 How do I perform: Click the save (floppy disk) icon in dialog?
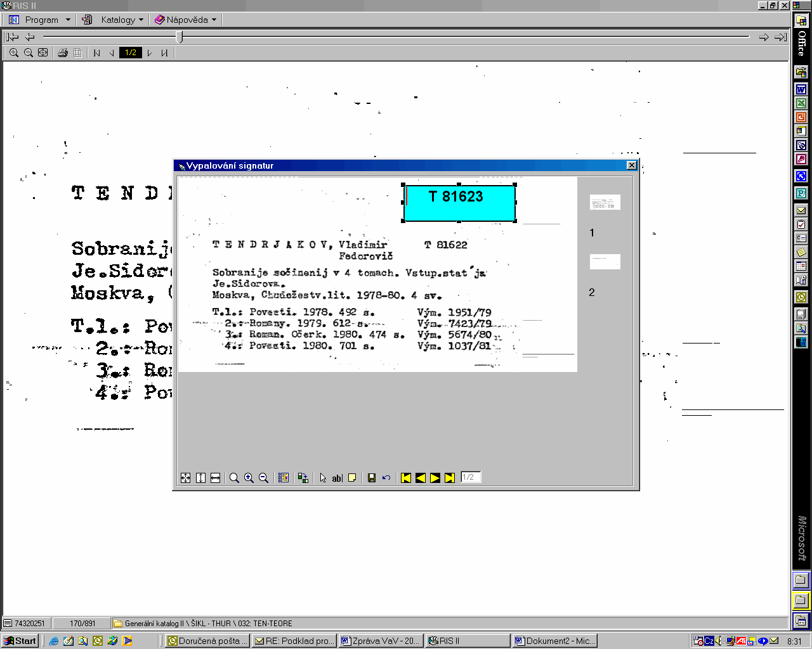click(x=372, y=478)
